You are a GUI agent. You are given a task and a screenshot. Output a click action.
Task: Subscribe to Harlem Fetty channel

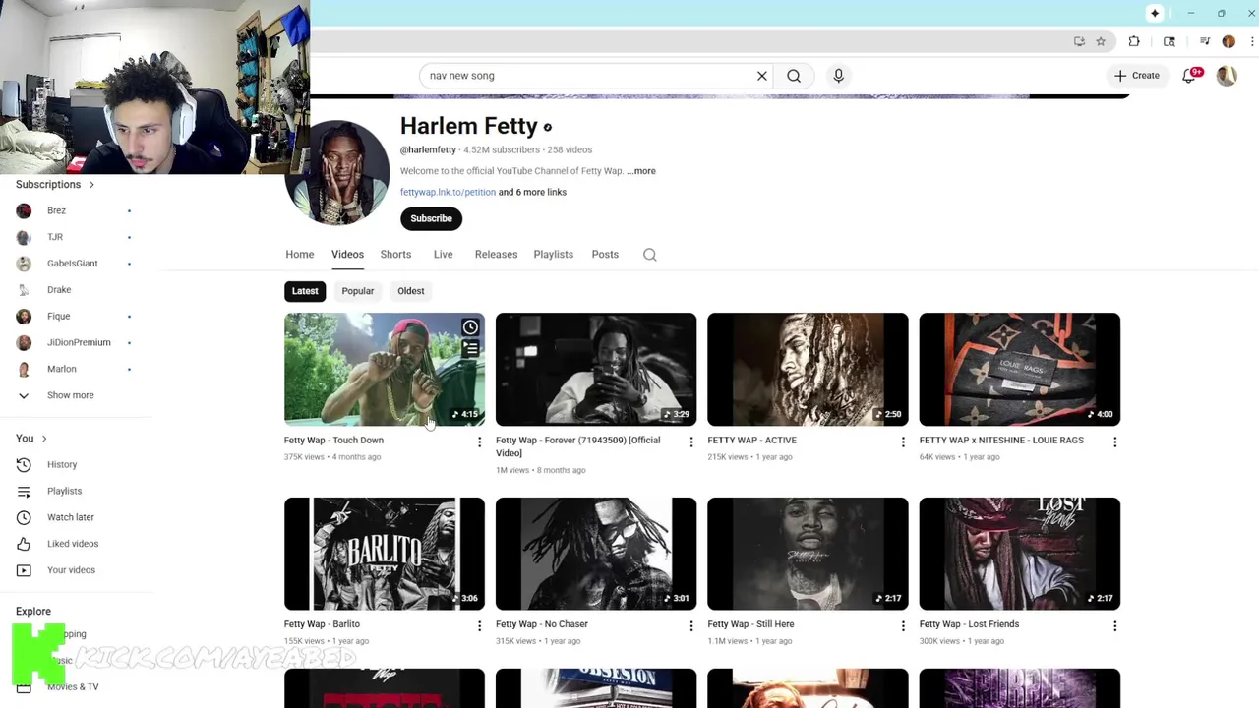(431, 218)
